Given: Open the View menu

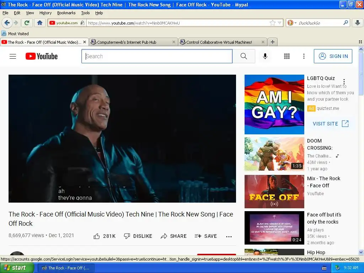Looking at the screenshot, I should tap(30, 13).
